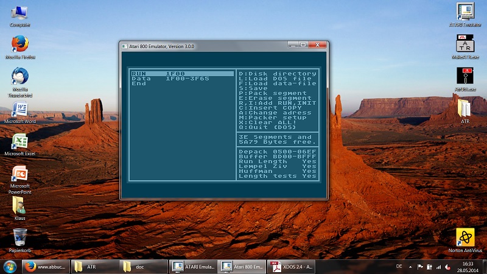Image resolution: width=487 pixels, height=274 pixels.
Task: Minimize the Atari 800 Emulator window
Action: 293,45
